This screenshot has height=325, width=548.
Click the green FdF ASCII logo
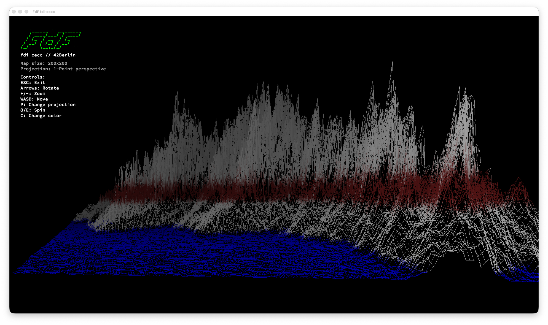point(51,40)
